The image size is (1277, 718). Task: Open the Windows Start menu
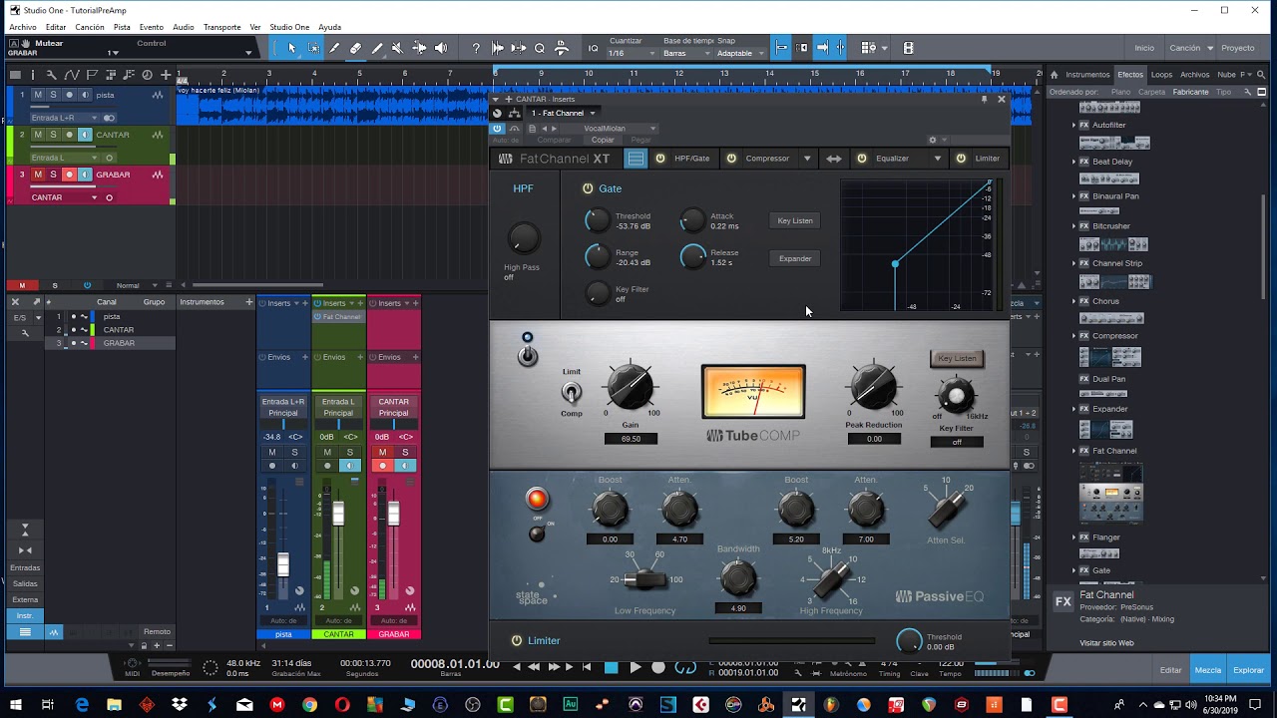[15, 705]
